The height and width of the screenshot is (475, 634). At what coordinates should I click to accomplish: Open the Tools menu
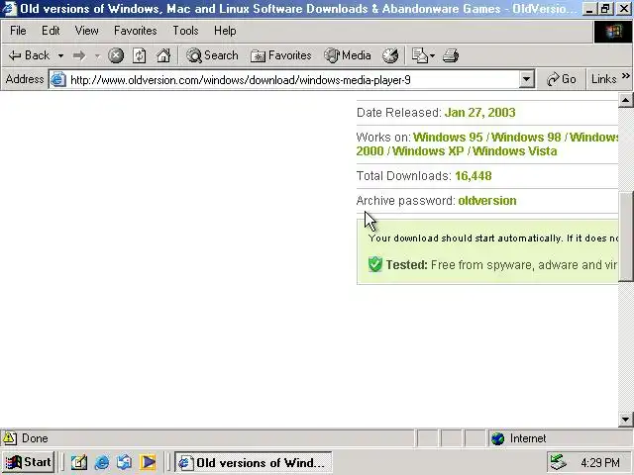pos(185,31)
